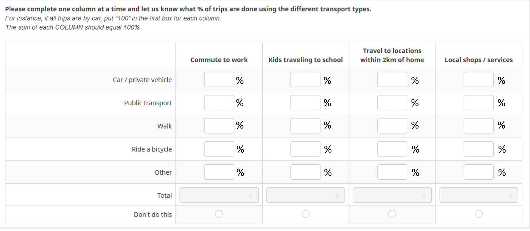Click Other field under Kids traveling to school

click(305, 172)
